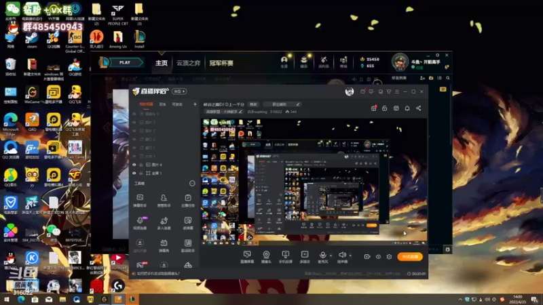Viewport: 543px width, 305px height.
Task: Click the League client loot icon
Action: 324,62
